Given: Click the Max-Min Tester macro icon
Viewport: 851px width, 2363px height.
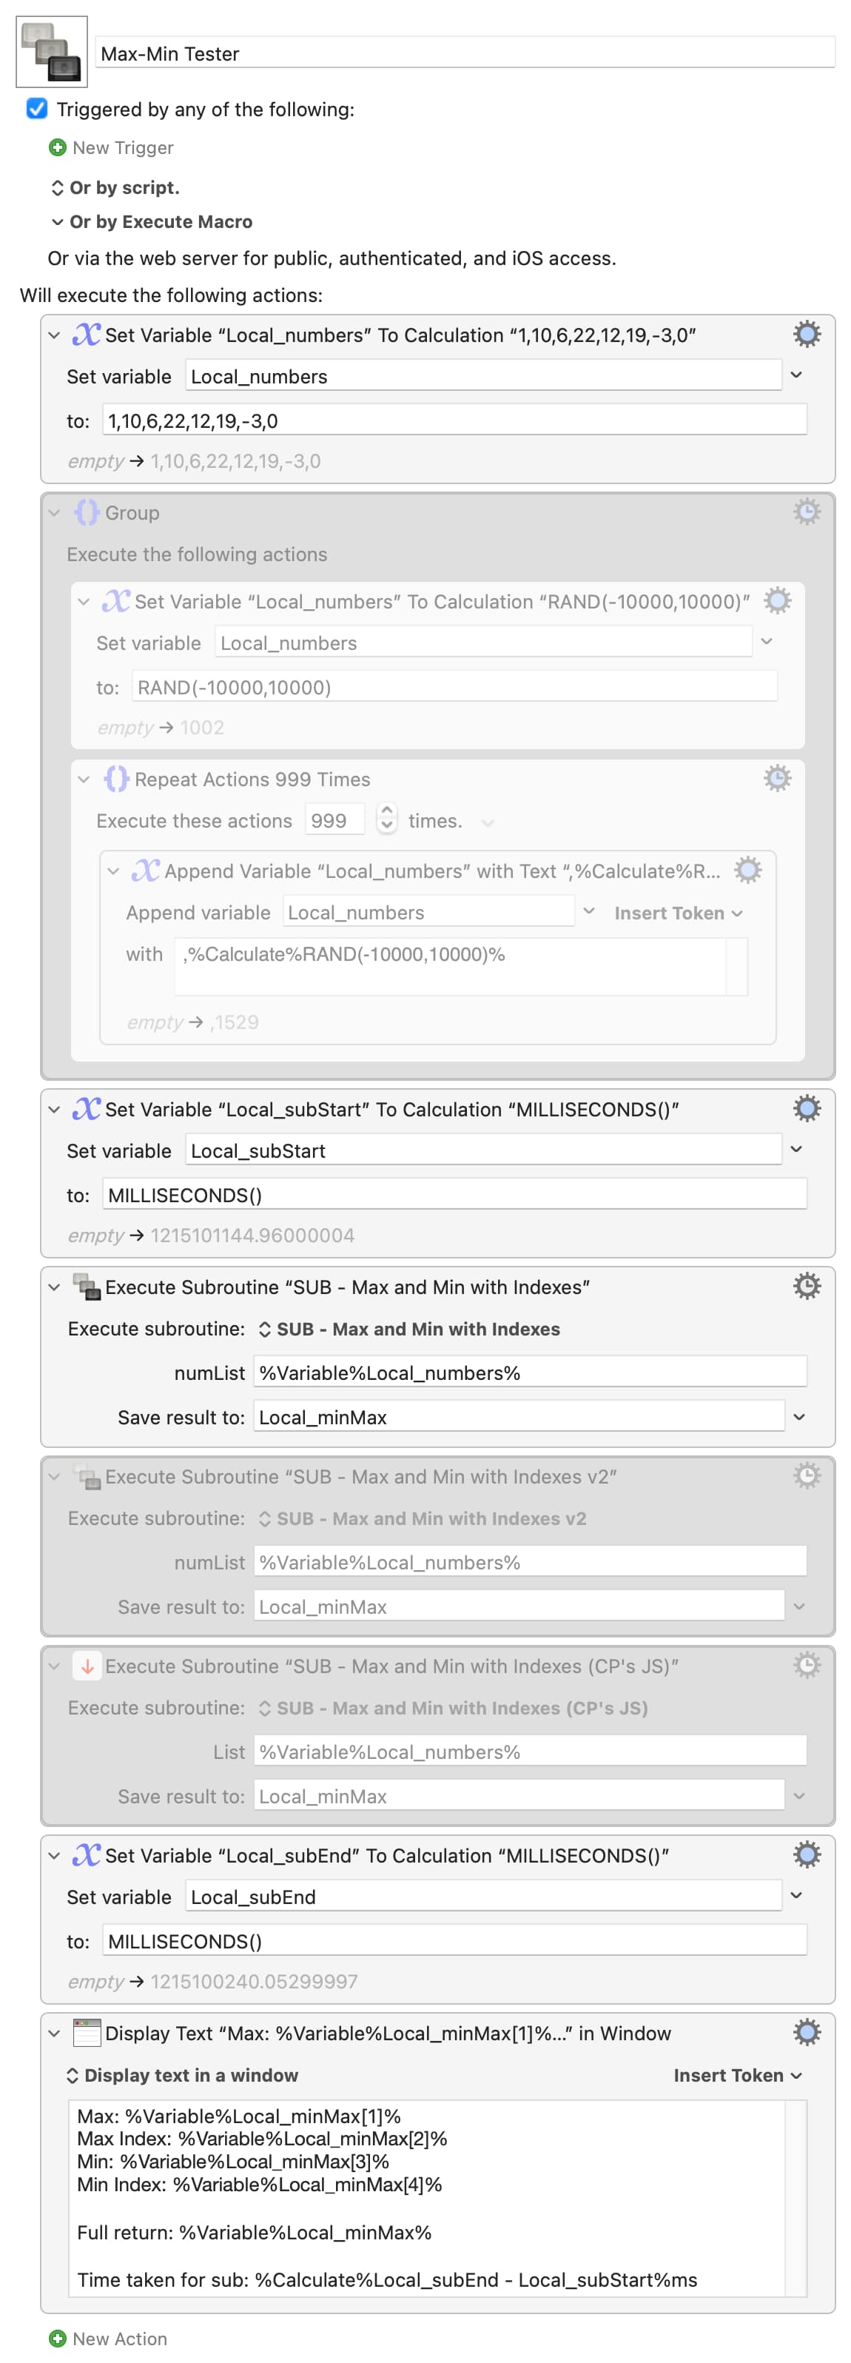Looking at the screenshot, I should click(51, 51).
